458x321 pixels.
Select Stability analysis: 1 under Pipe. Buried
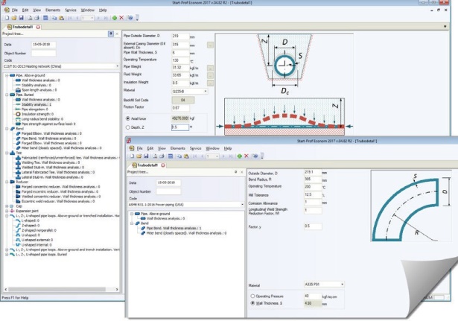click(x=36, y=104)
